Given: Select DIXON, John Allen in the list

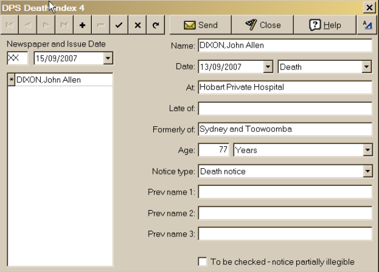Looking at the screenshot, I should pos(49,80).
